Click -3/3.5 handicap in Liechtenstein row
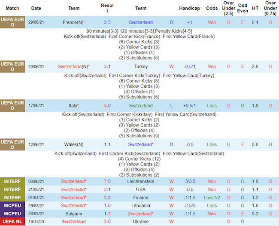Viewport: 279px width, 226px height. (189, 181)
